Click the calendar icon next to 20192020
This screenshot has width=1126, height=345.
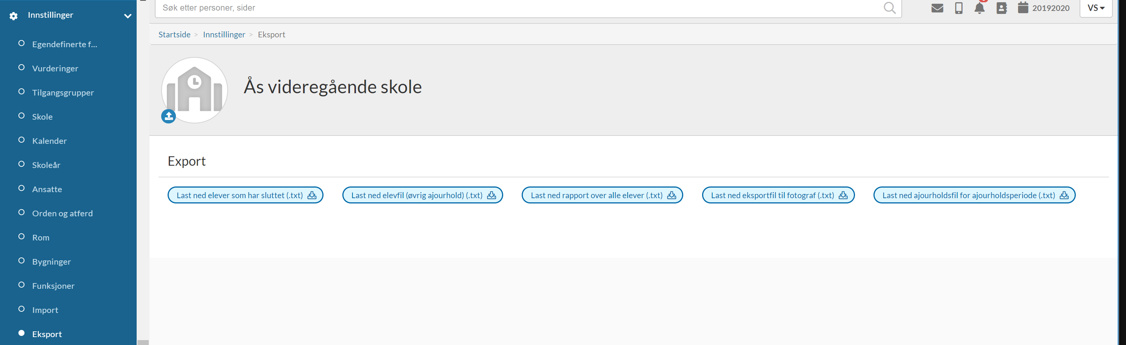click(x=1023, y=8)
